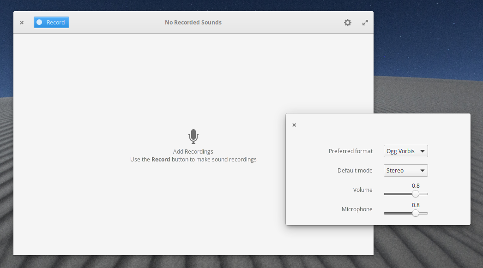Screen dimensions: 483x268
Task: Click the Add Recordings placeholder text
Action: pyautogui.click(x=193, y=151)
